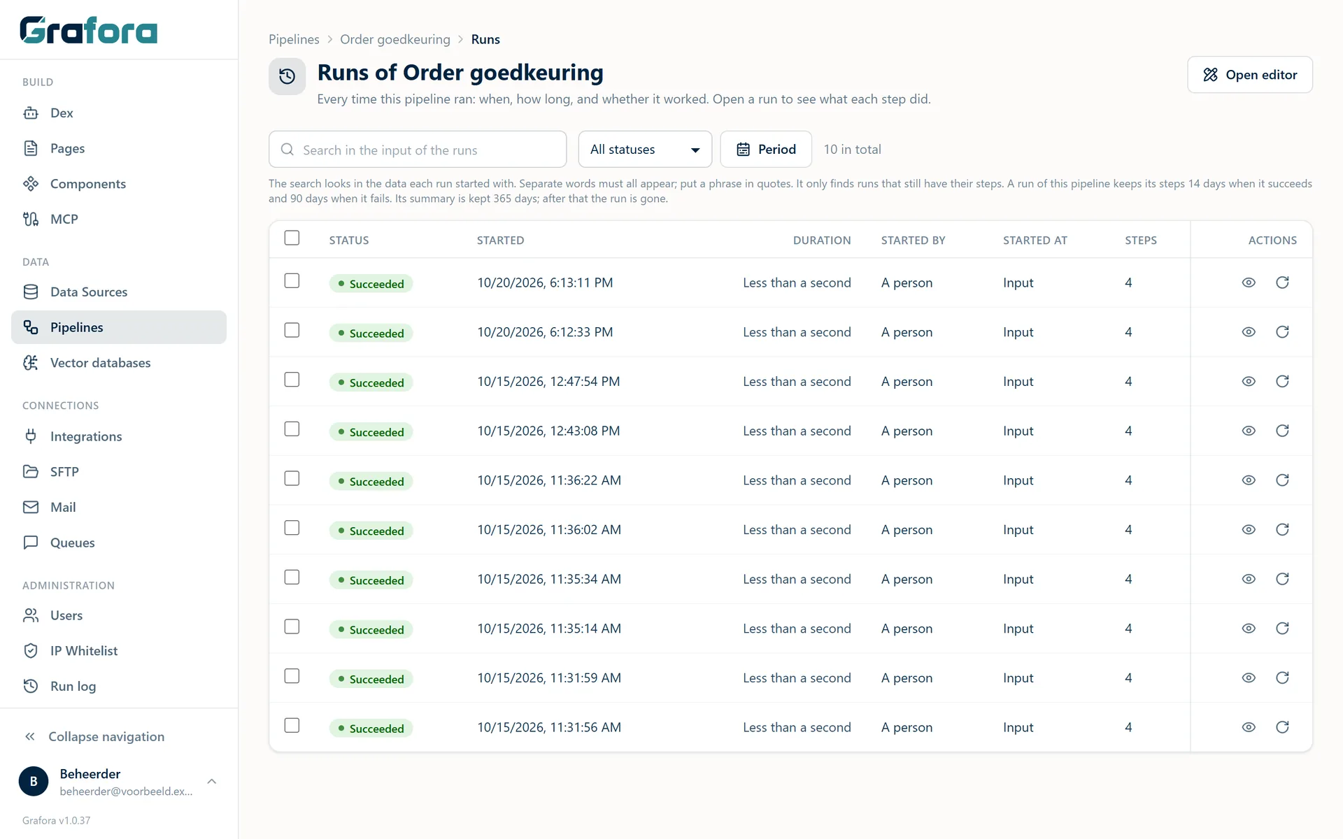Retry the run started at 11:36:22 AM
Viewport: 1343px width, 839px height.
coord(1282,480)
